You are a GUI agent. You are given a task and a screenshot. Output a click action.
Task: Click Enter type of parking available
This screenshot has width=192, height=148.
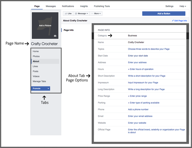pyautogui.click(x=144, y=103)
